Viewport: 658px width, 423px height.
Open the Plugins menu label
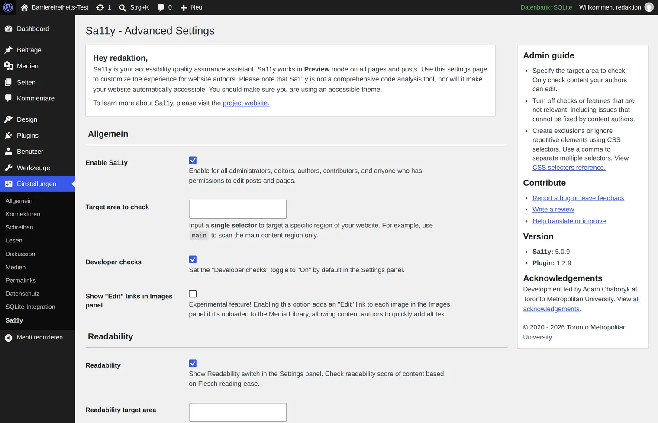click(28, 136)
